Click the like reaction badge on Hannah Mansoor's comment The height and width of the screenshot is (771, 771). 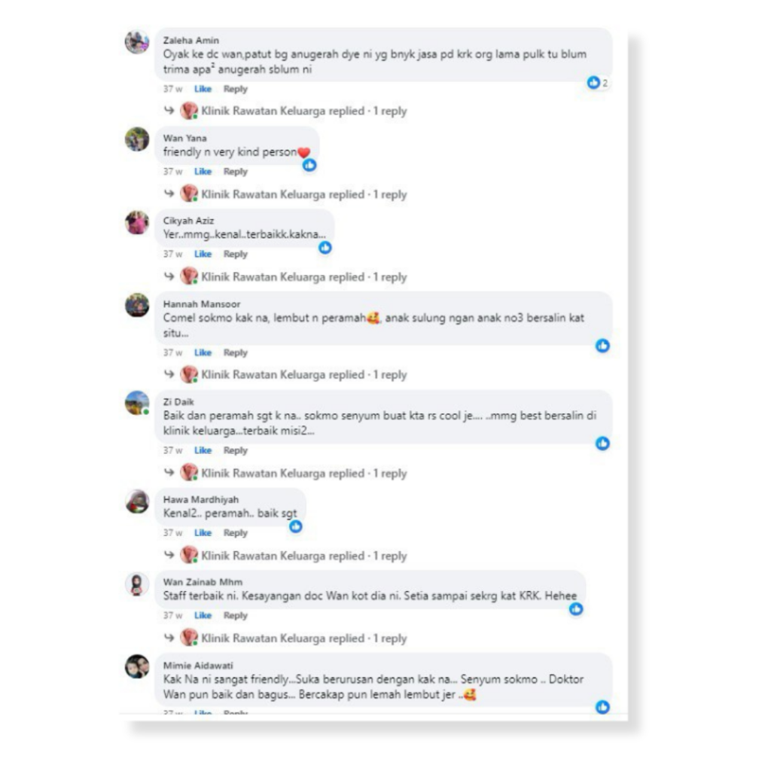coord(602,346)
